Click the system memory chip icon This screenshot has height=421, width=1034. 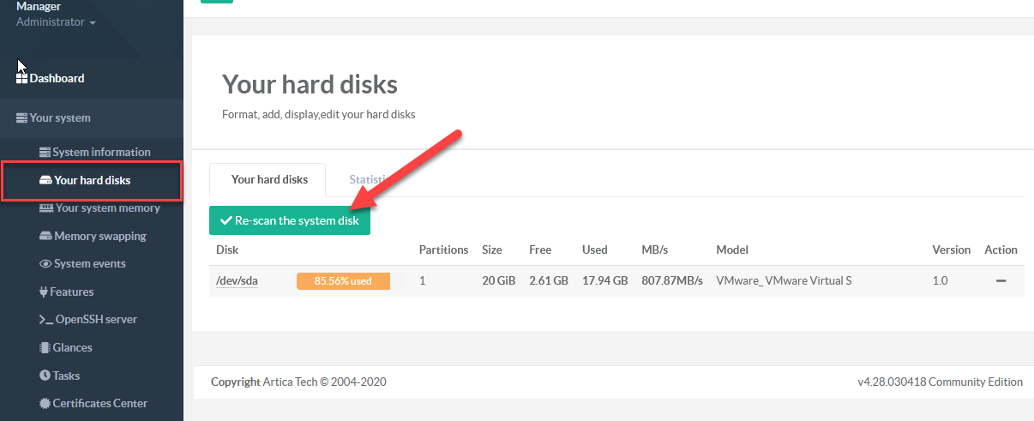[x=47, y=207]
